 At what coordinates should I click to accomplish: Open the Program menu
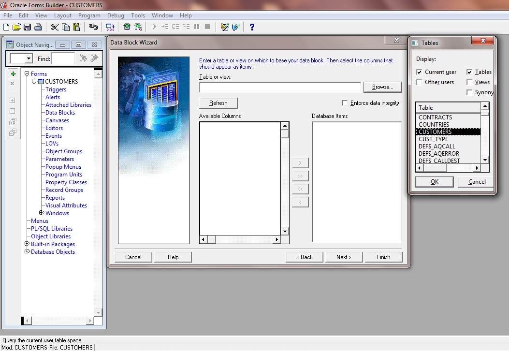tap(89, 15)
